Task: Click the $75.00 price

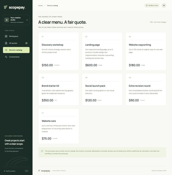Action: tap(46, 139)
